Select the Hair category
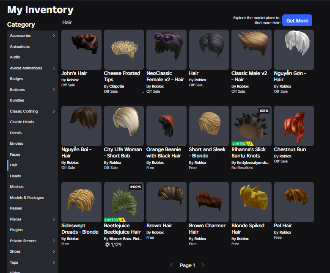 [33, 165]
